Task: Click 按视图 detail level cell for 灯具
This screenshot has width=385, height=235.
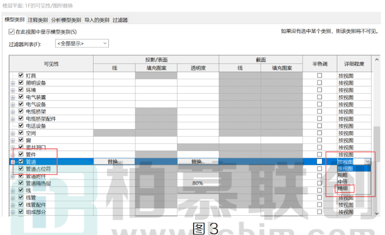Action: click(x=354, y=76)
